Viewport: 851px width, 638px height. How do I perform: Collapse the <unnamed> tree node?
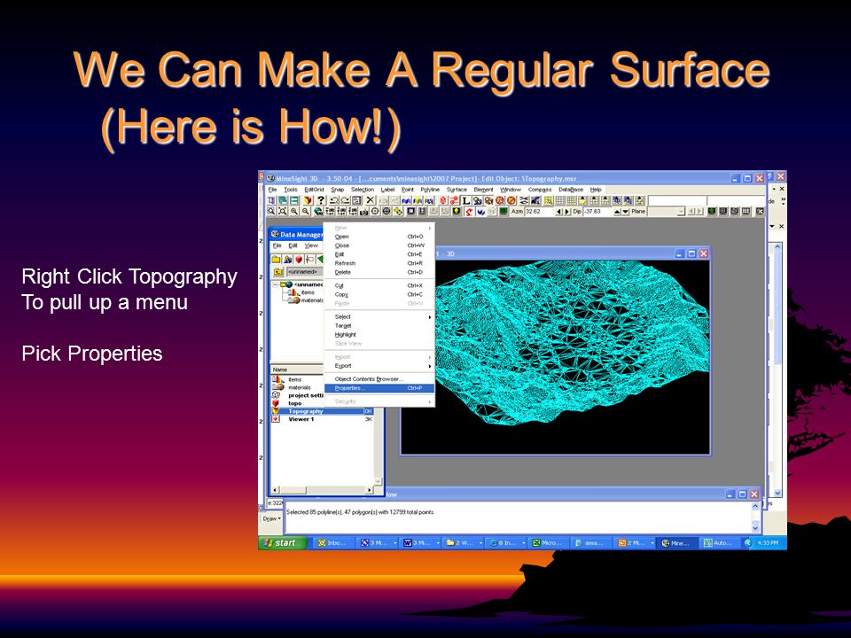coord(275,284)
